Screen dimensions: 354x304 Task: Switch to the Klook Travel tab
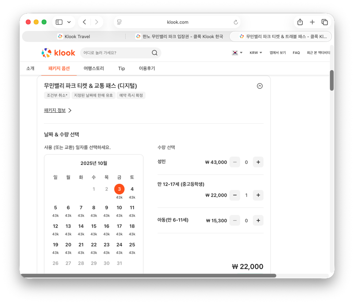[x=74, y=37]
